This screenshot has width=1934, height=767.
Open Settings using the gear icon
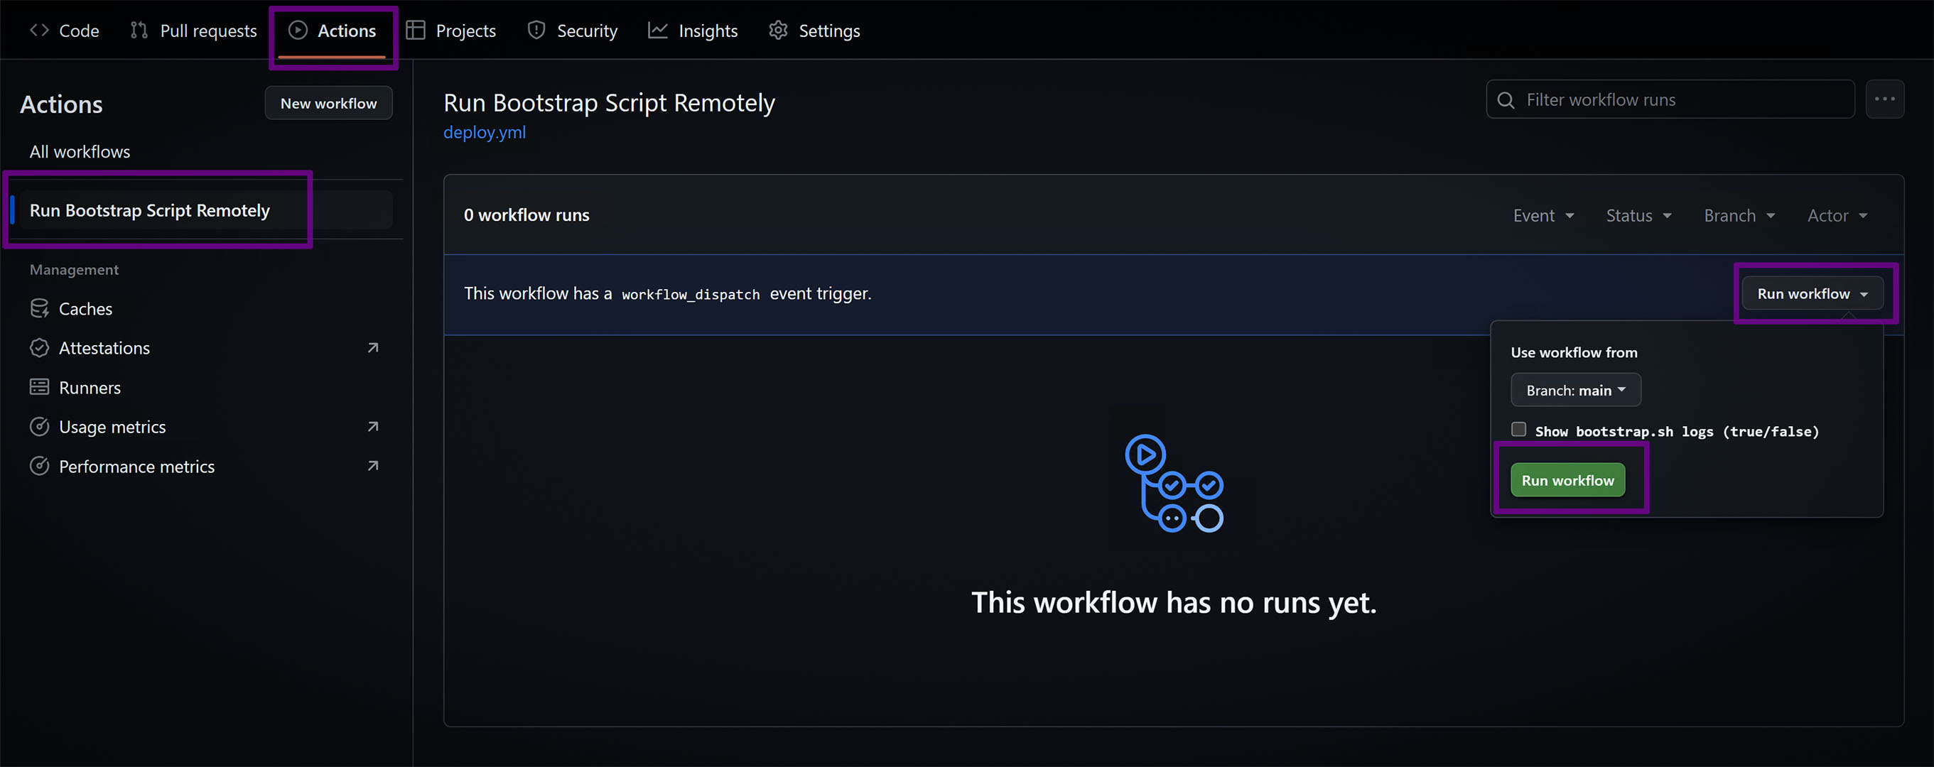click(x=779, y=30)
